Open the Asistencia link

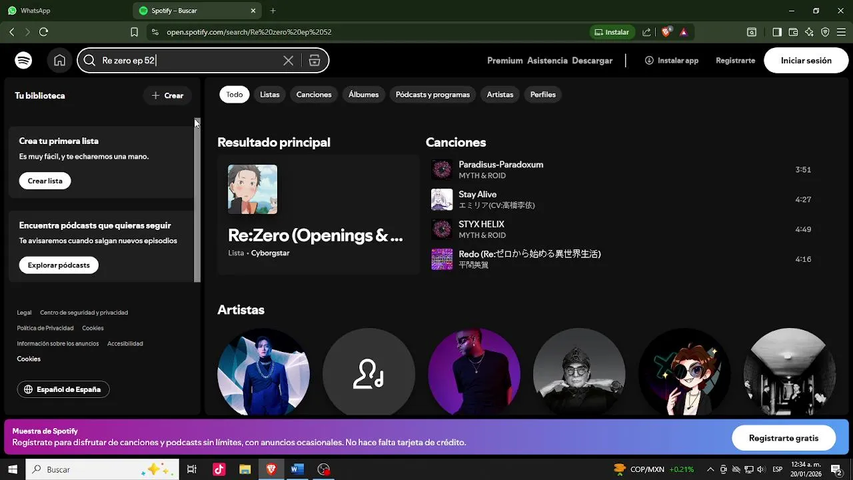(x=547, y=60)
